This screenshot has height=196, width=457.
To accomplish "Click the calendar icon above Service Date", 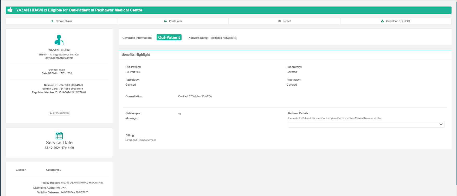I will click(59, 135).
